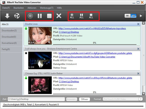The image size is (146, 109).
Task: Click green download arrow on Chinese Guy task
Action: click(26, 78)
